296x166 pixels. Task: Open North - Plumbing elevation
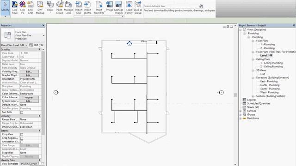270,85
